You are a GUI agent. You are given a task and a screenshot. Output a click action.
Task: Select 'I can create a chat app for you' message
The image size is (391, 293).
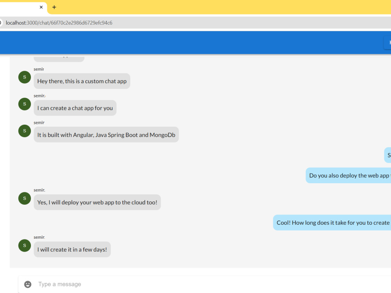tap(75, 108)
